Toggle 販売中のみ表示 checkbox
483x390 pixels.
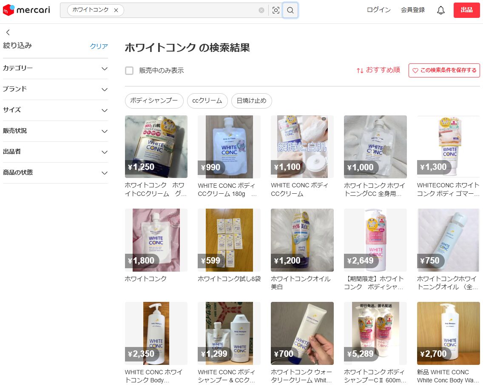coord(129,71)
